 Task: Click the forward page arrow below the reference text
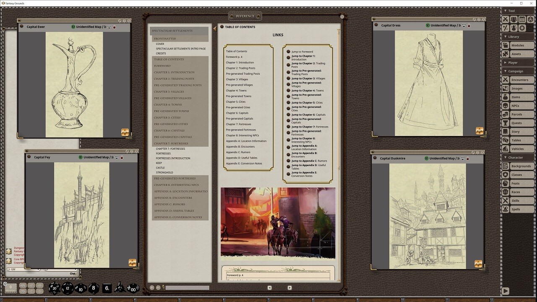pos(289,287)
